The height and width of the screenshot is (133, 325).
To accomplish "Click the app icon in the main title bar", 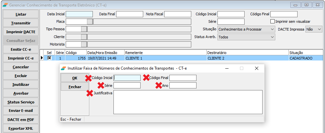I will click(5, 5).
